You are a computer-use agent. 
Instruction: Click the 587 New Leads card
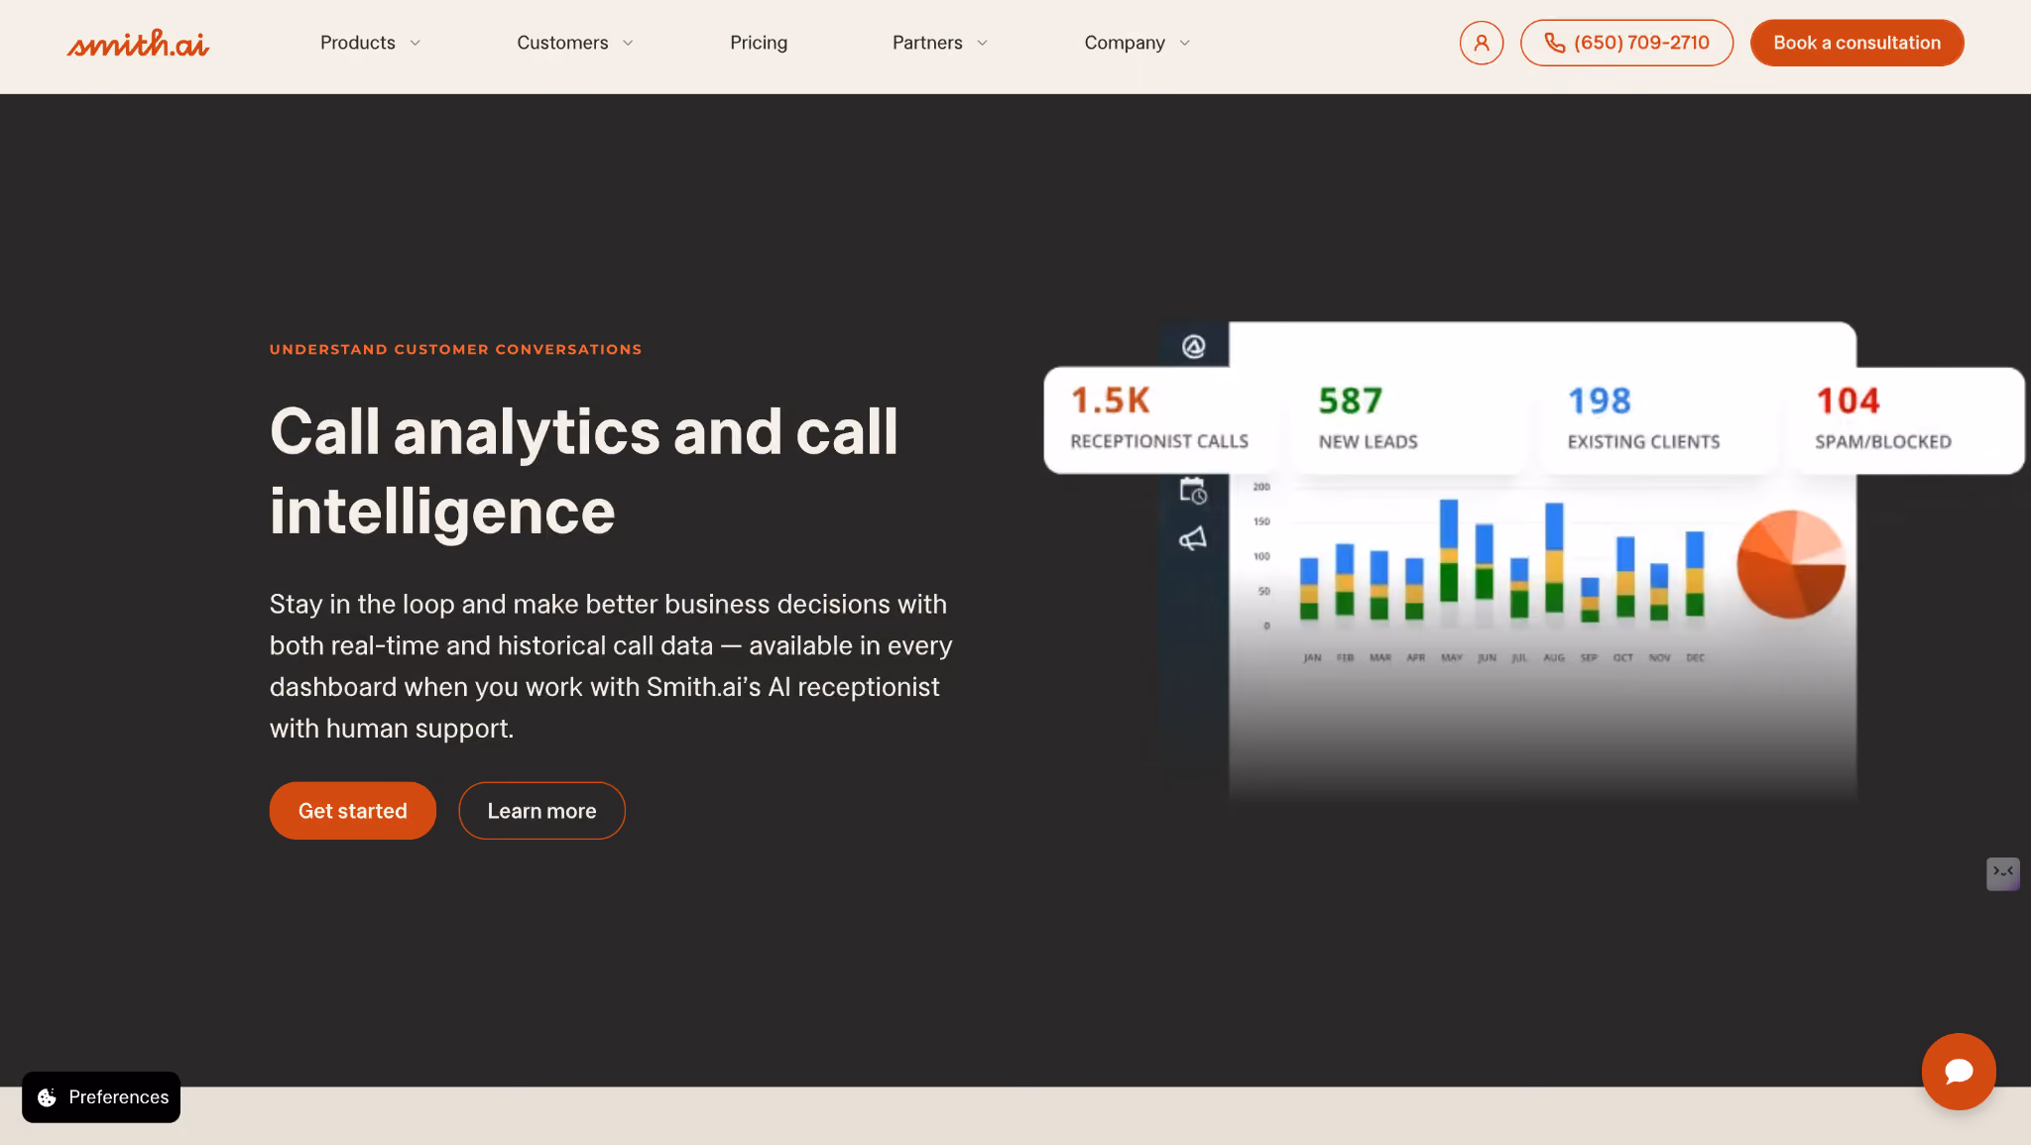[x=1408, y=419]
